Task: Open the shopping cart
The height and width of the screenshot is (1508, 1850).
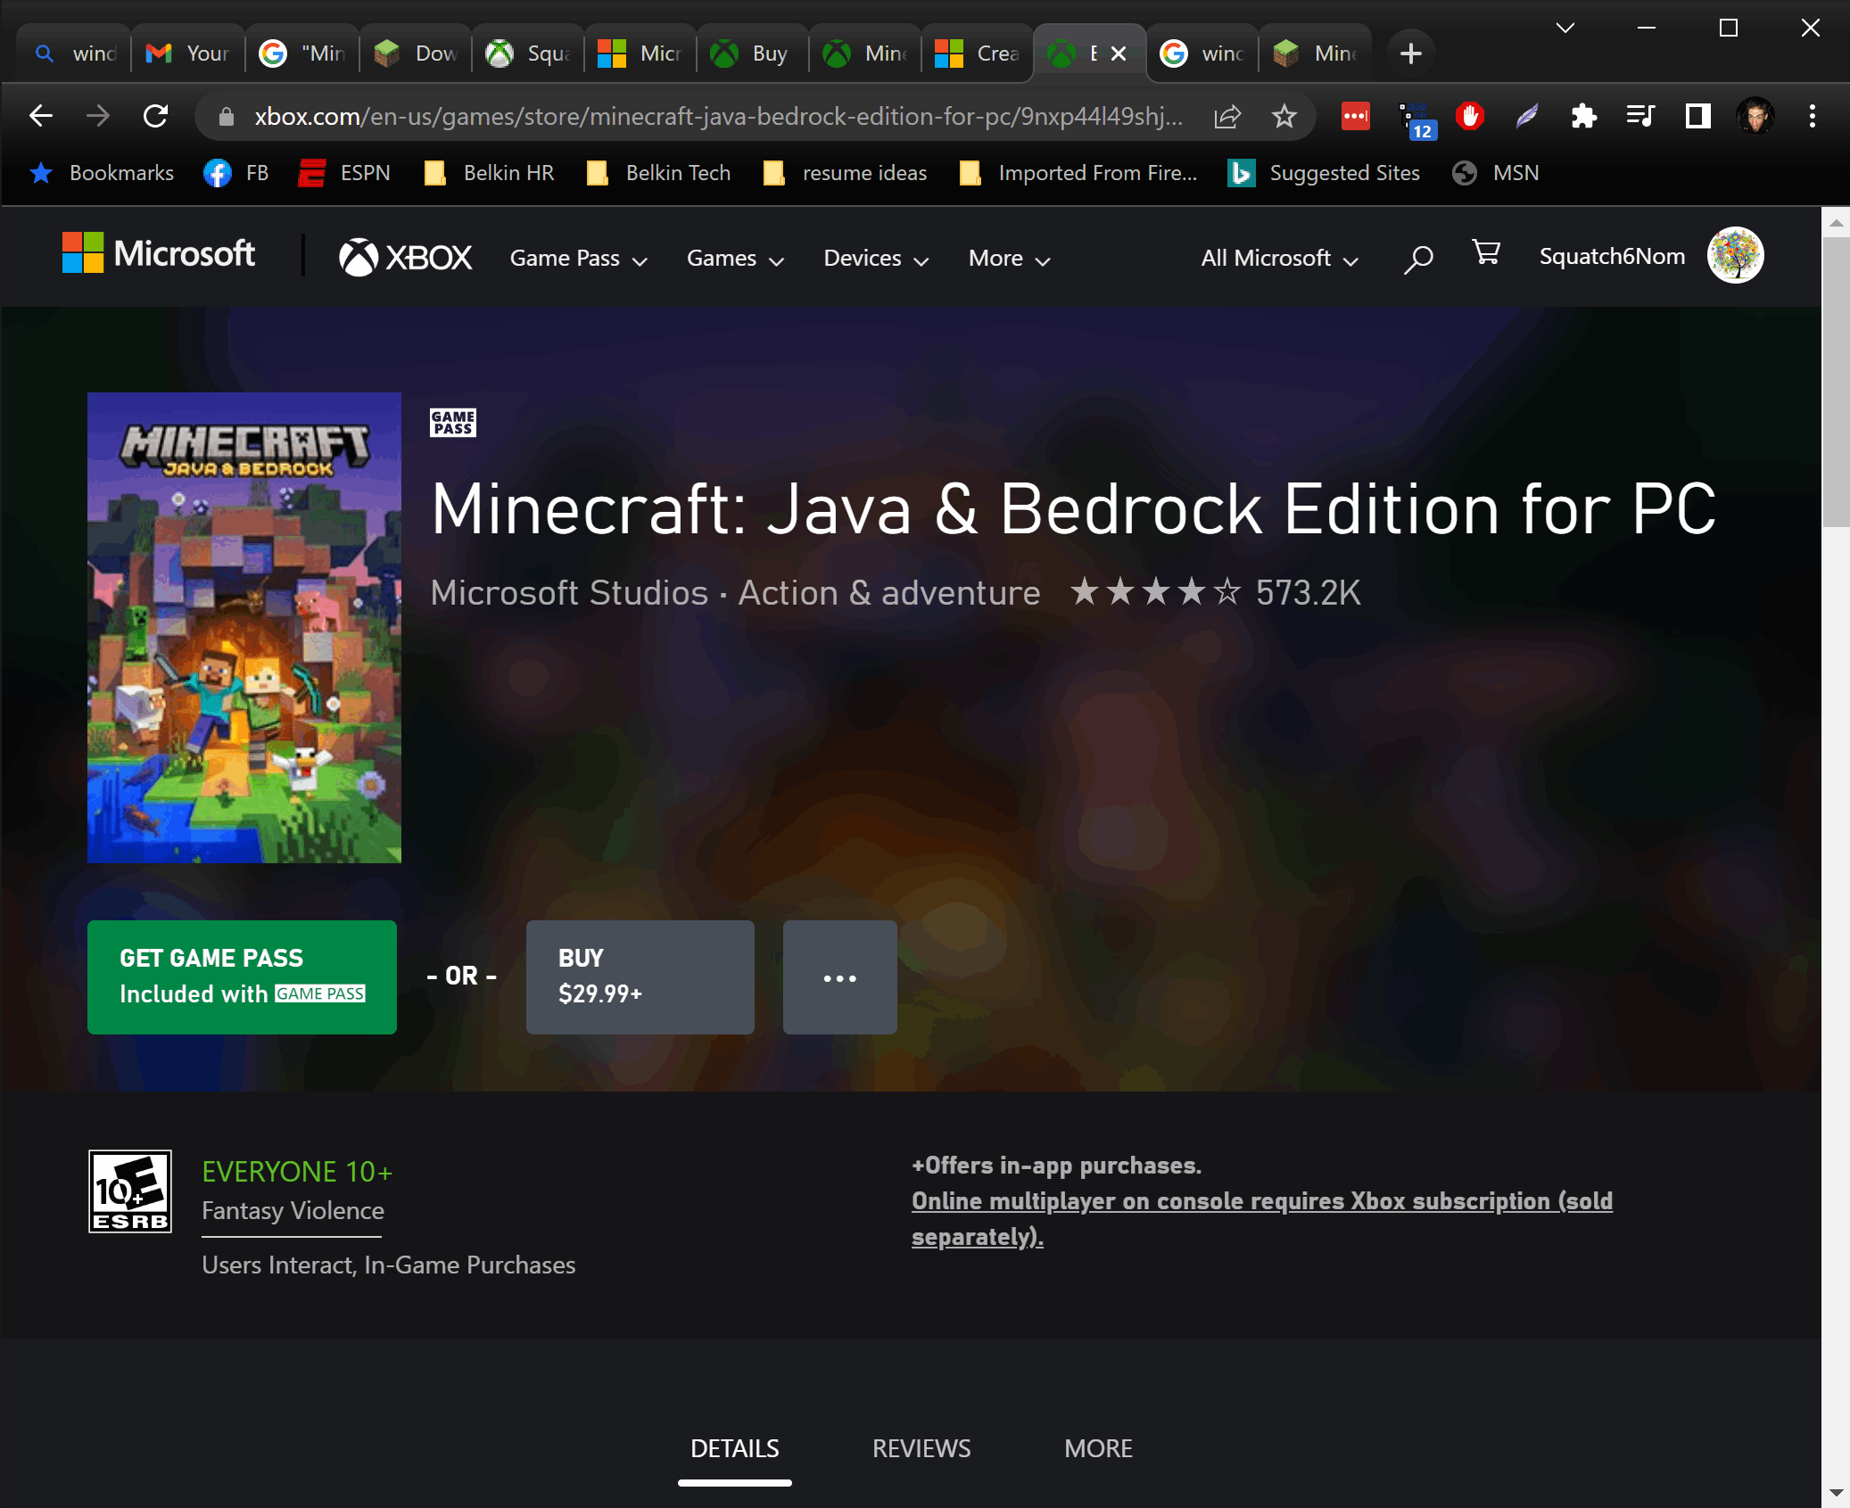Action: (x=1485, y=253)
